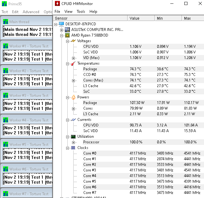Collapse the Powers section
Image resolution: width=204 pixels, height=198 pixels.
point(67,97)
